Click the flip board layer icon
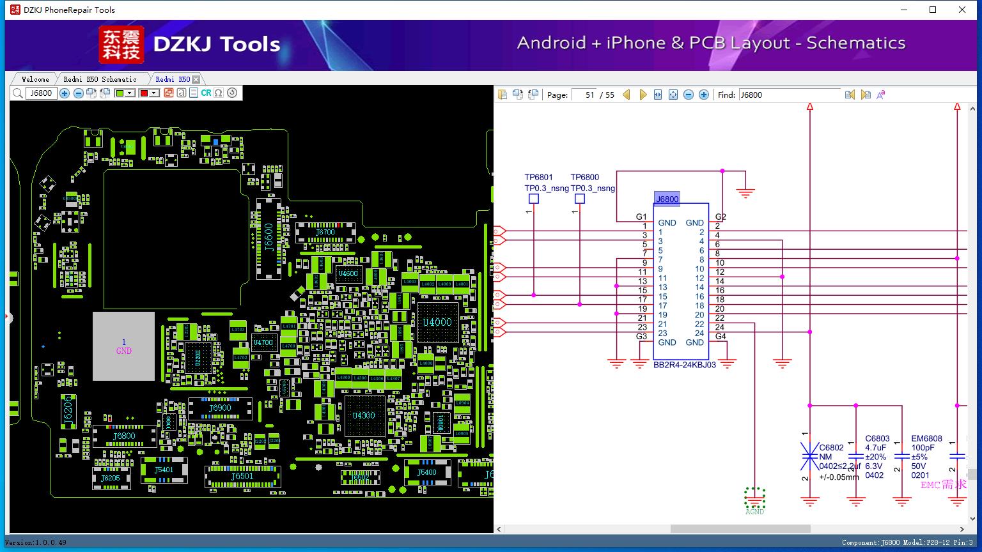Image resolution: width=982 pixels, height=552 pixels. [92, 93]
